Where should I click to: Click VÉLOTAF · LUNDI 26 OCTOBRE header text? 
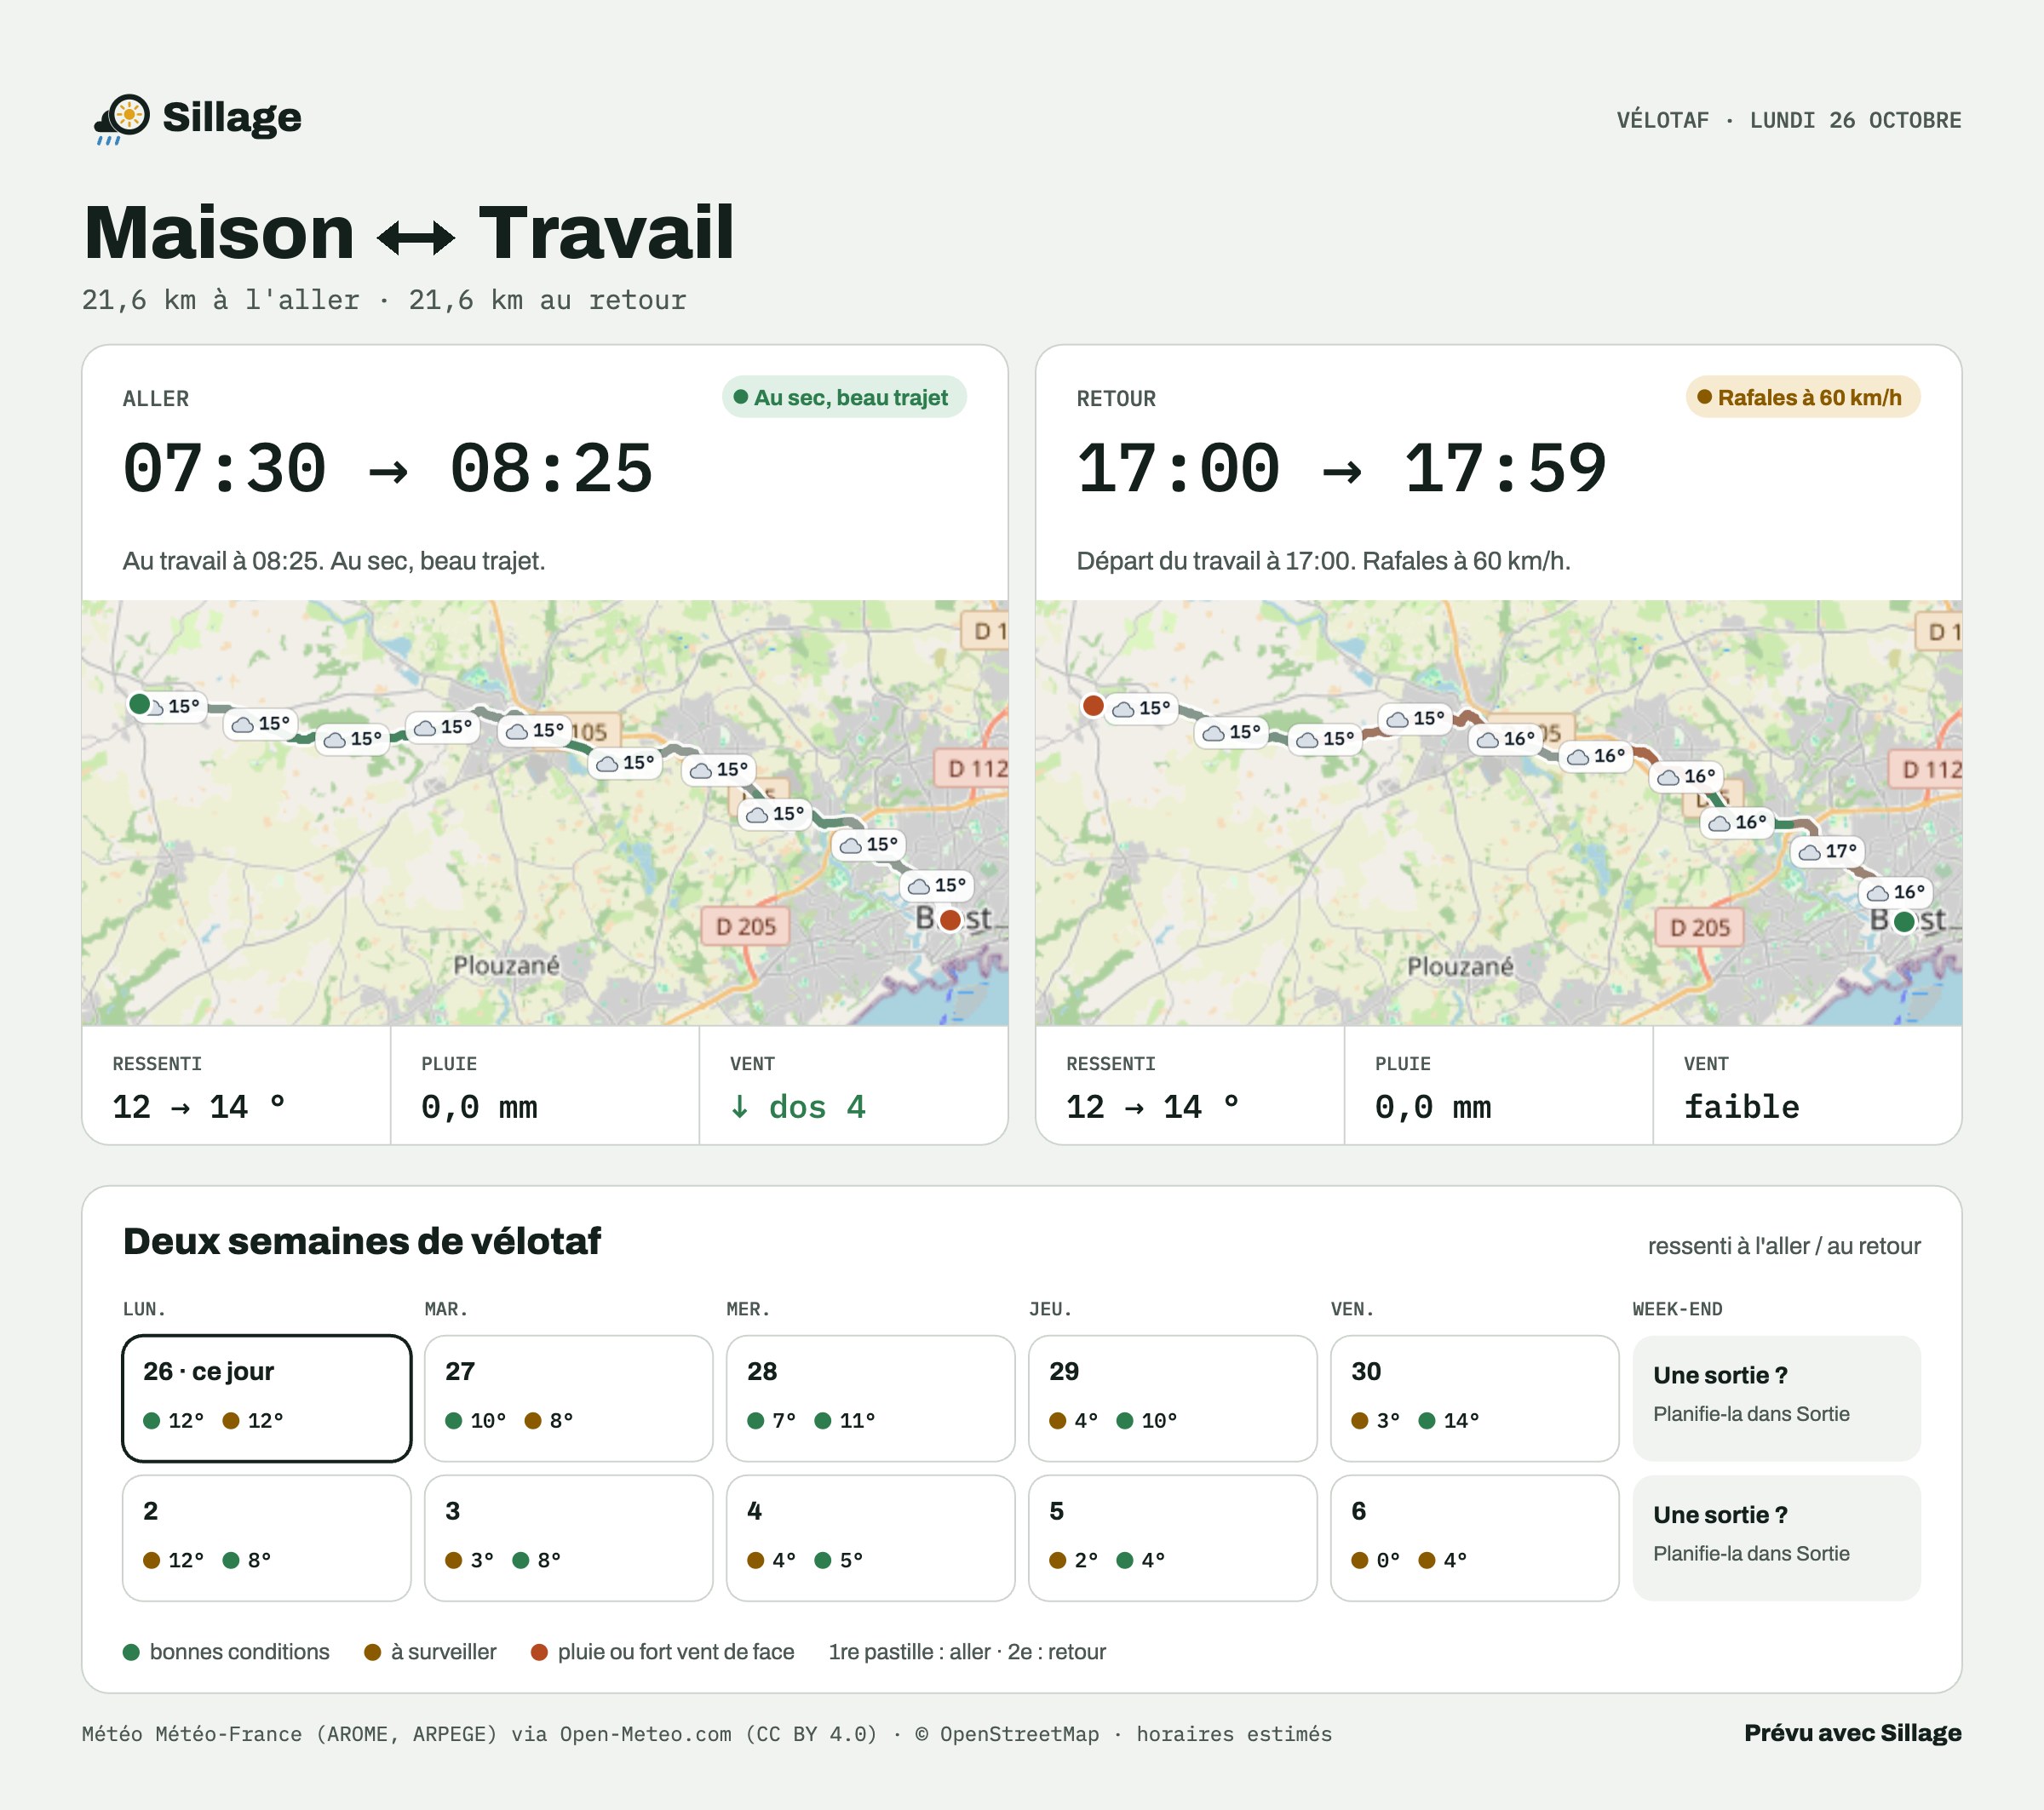point(1788,120)
